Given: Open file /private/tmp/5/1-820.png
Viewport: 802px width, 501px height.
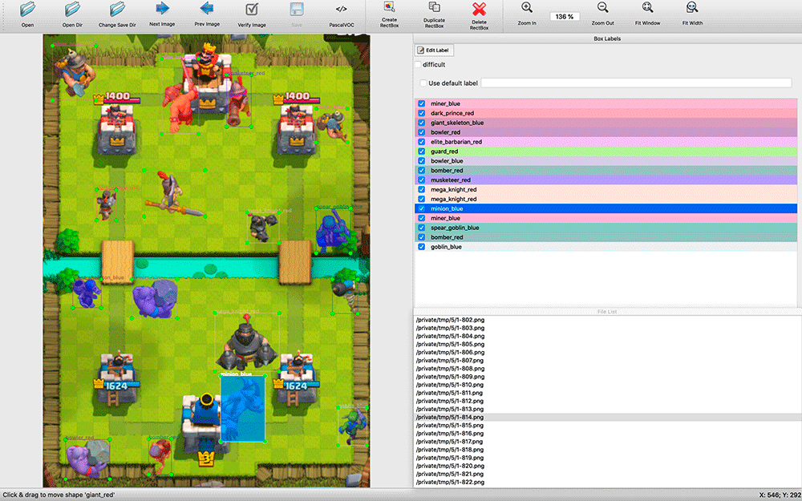Looking at the screenshot, I should (x=450, y=466).
